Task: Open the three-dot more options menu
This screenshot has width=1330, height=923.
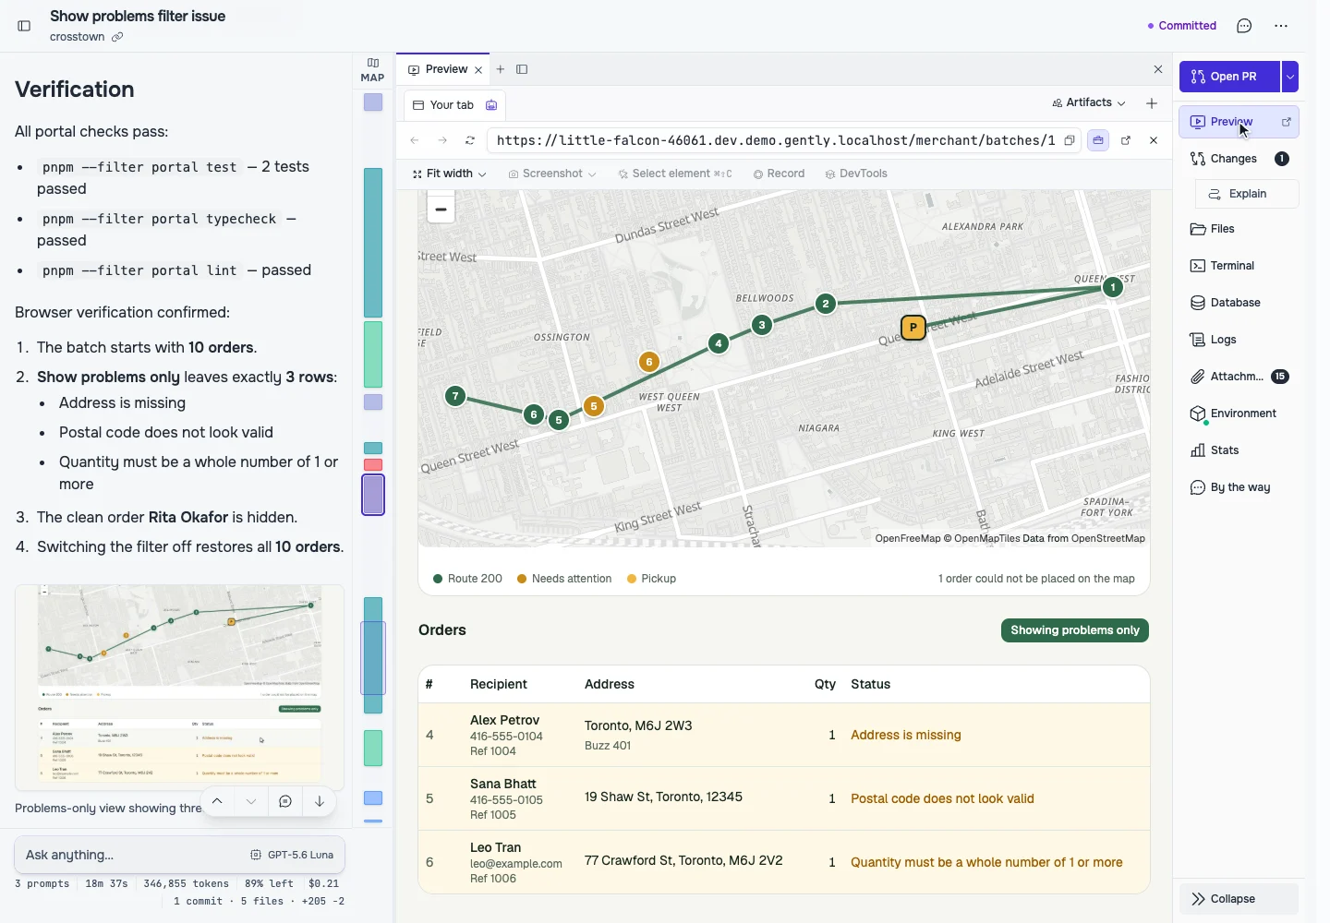Action: 1281,26
